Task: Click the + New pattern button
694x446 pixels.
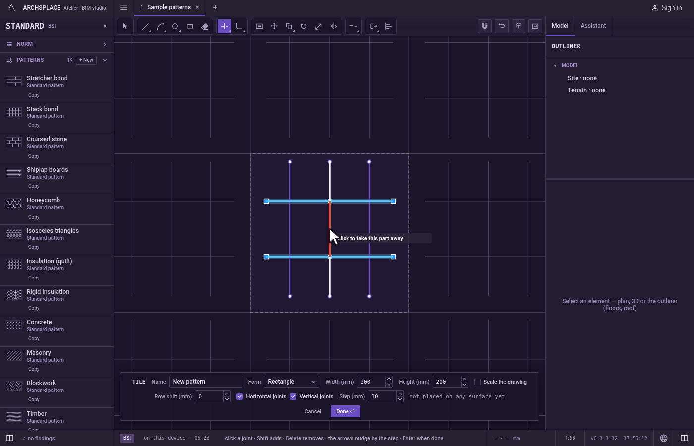Action: coord(86,60)
